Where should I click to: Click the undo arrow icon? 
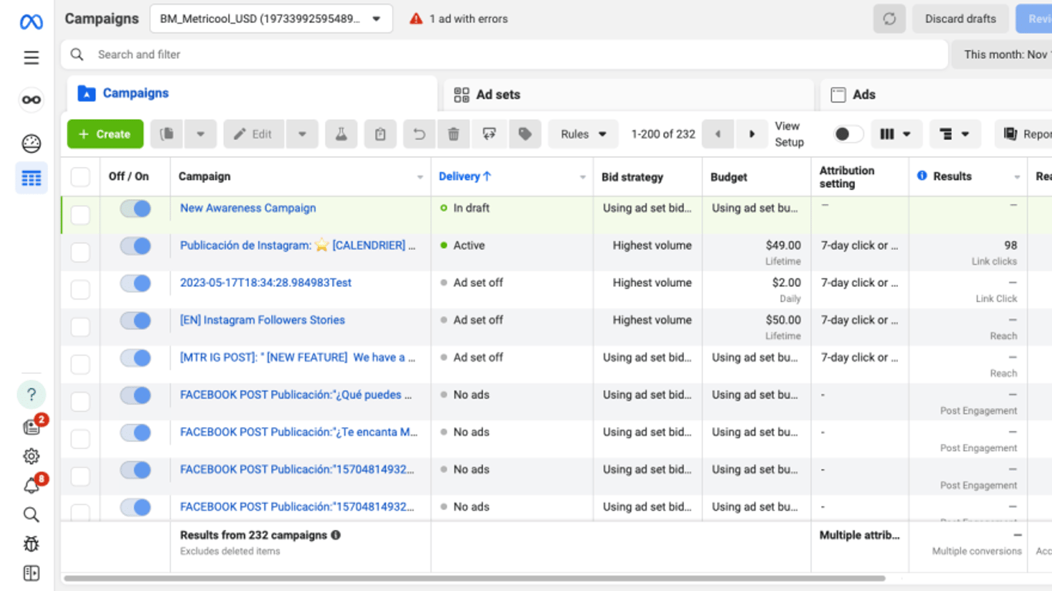(x=419, y=134)
